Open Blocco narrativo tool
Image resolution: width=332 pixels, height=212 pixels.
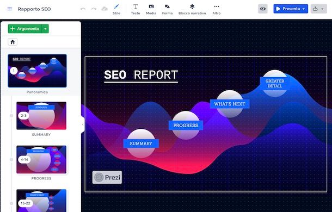(x=192, y=9)
